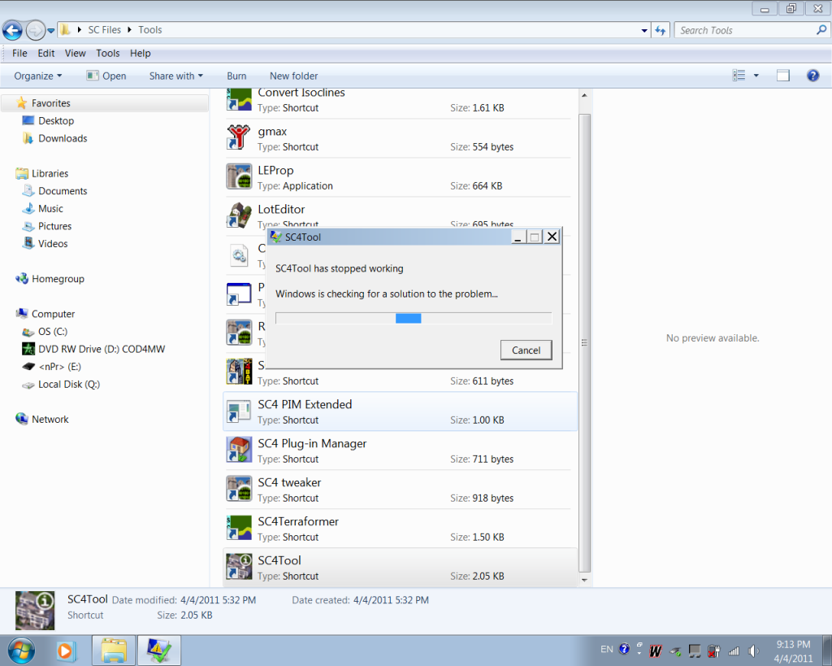
Task: Open the File menu
Action: (19, 53)
